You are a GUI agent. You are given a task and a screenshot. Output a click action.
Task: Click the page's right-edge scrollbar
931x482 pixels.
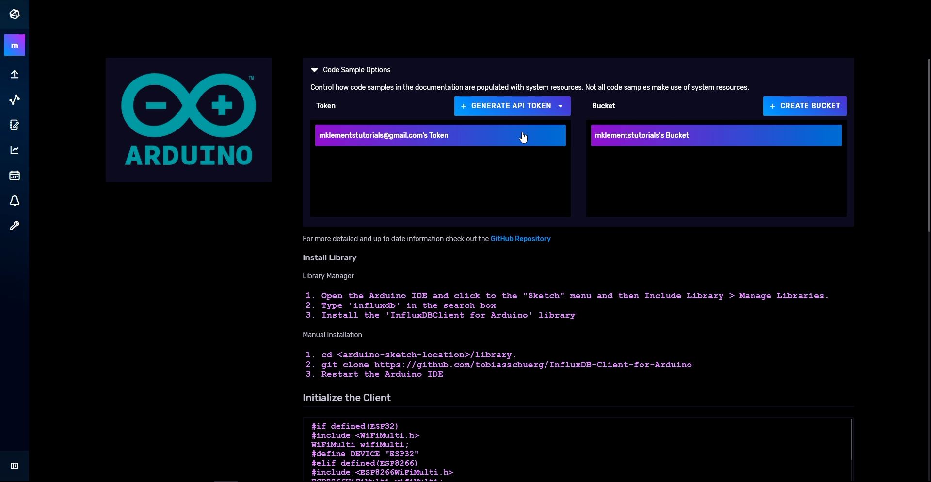(x=929, y=194)
